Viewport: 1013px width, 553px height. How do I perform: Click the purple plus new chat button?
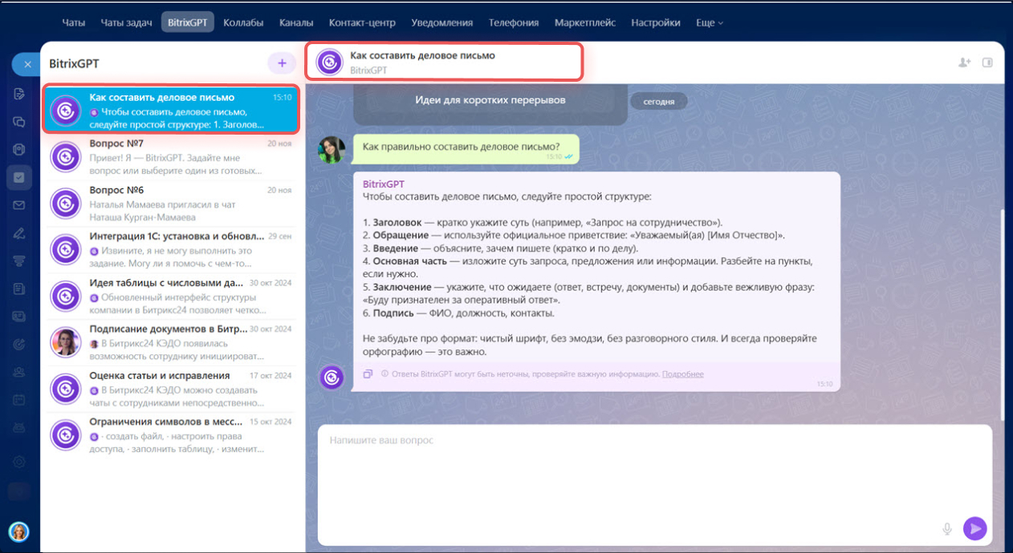[x=281, y=63]
